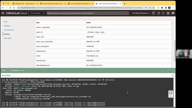
Task: Open the Variables sidebar section
Action: click(7, 26)
